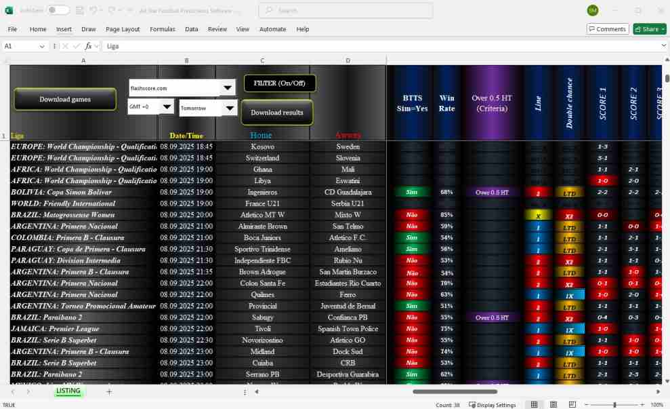Screen dimensions: 670x409
Task: Open the Tomorrow date selector dropdown
Action: coord(229,107)
